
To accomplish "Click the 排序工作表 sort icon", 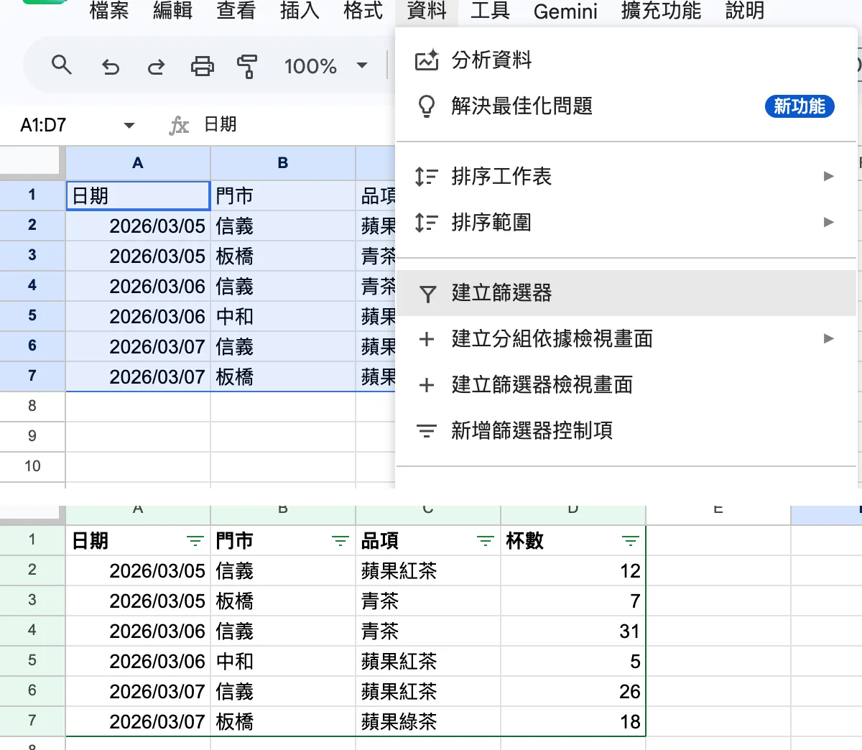I will tap(427, 177).
